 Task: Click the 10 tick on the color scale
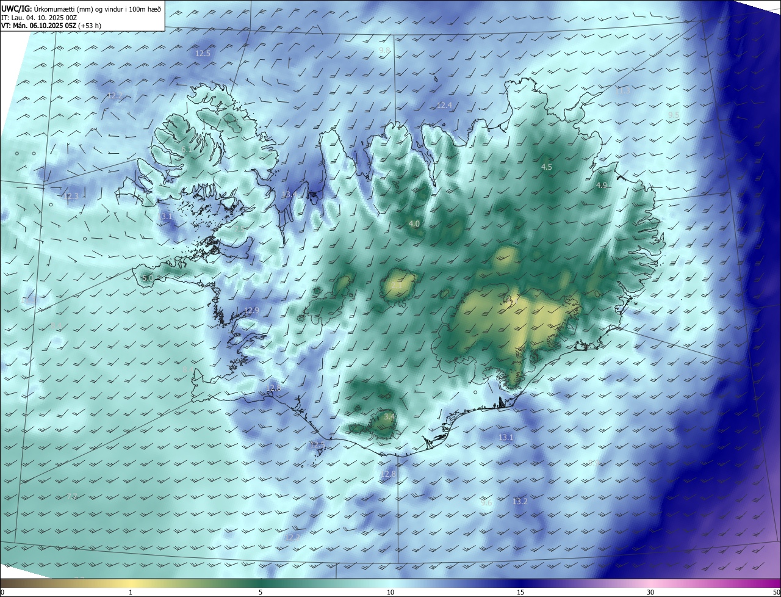tap(390, 592)
